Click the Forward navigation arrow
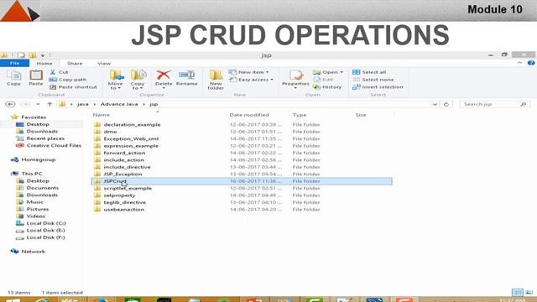The width and height of the screenshot is (537, 302). pyautogui.click(x=24, y=104)
